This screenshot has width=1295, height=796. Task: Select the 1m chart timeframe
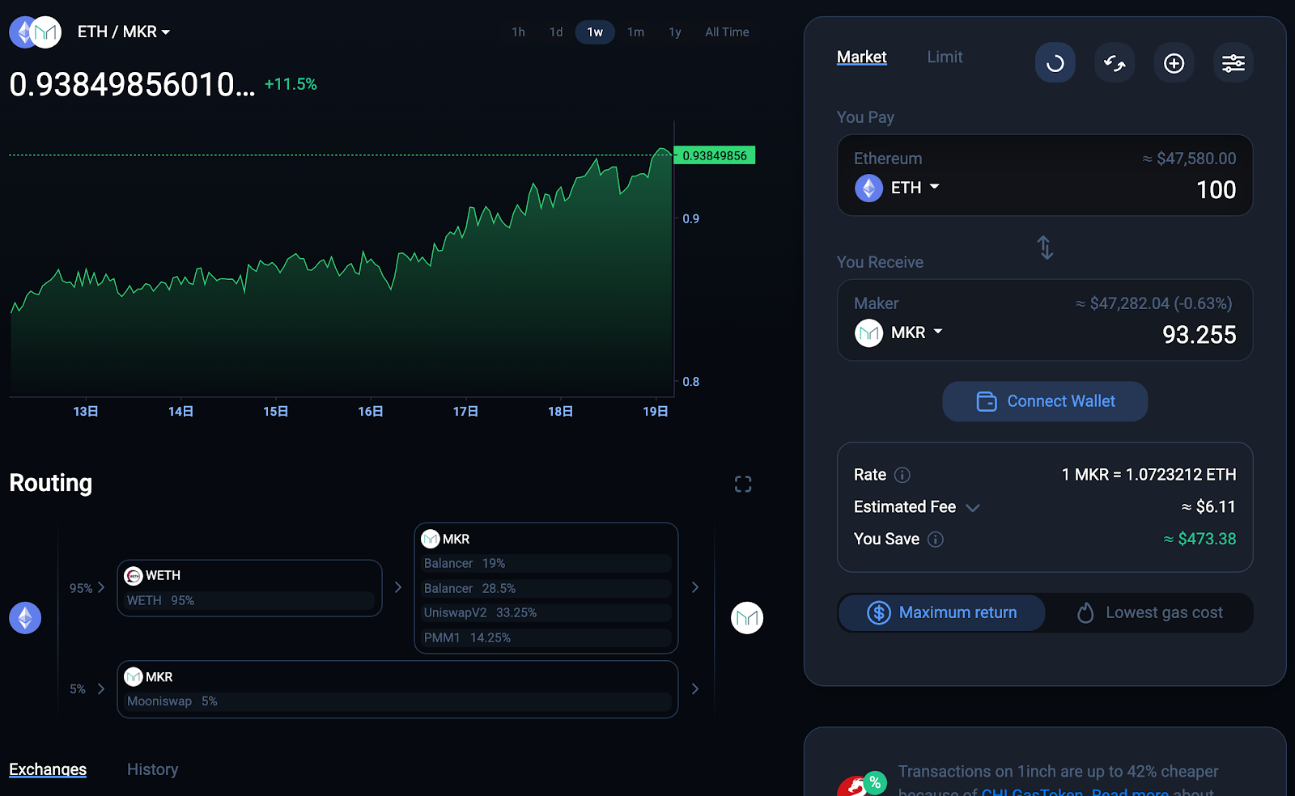(636, 32)
